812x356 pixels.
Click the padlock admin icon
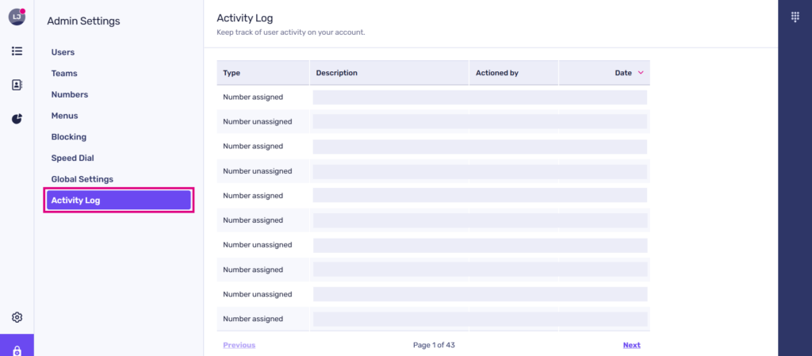(x=17, y=349)
